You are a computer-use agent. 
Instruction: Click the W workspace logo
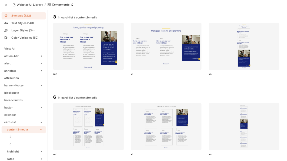pos(6,5)
